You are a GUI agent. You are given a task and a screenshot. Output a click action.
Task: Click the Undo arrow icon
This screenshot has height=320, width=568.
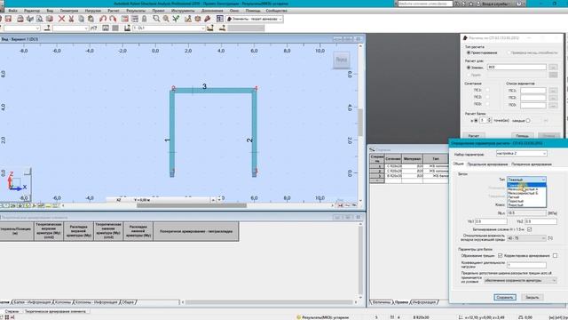point(103,19)
